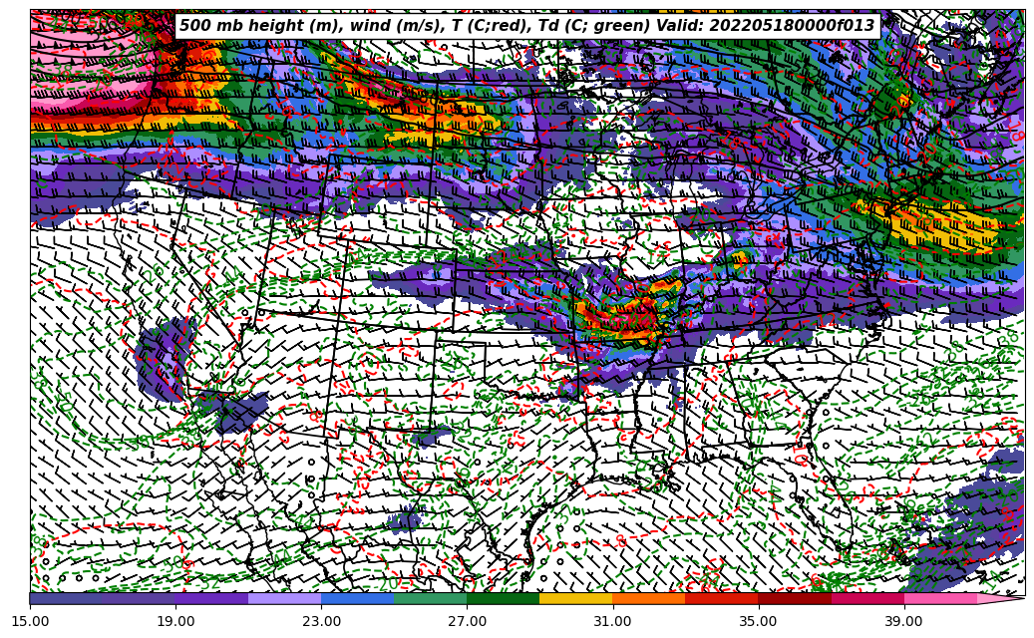Click the 31.00 colorbar tick label
The height and width of the screenshot is (638, 1034).
point(612,621)
